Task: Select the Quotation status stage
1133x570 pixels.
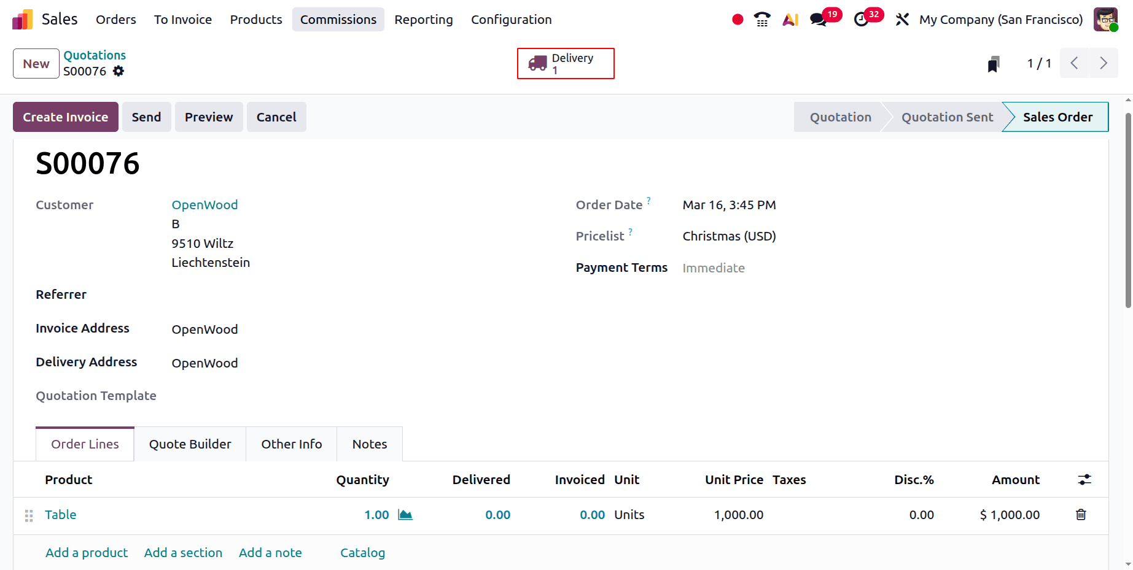Action: click(x=840, y=117)
